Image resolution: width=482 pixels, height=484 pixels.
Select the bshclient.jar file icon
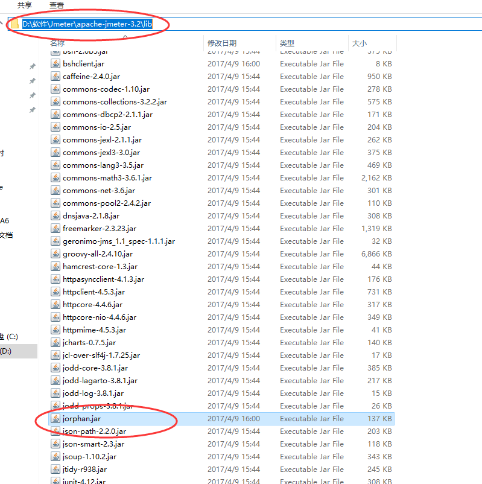coord(55,63)
